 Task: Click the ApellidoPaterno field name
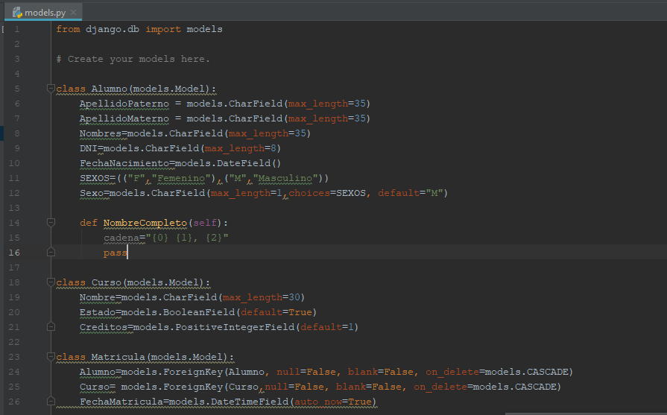(x=124, y=104)
